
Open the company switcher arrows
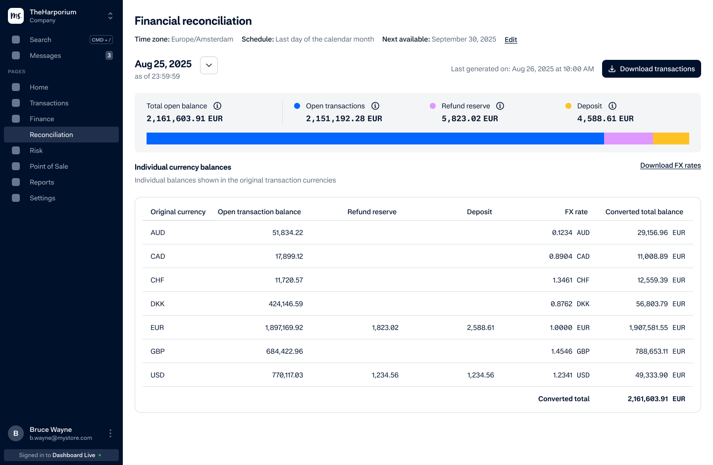[110, 16]
